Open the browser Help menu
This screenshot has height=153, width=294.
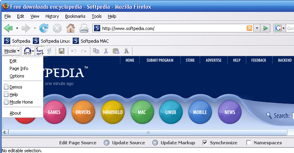pyautogui.click(x=112, y=16)
